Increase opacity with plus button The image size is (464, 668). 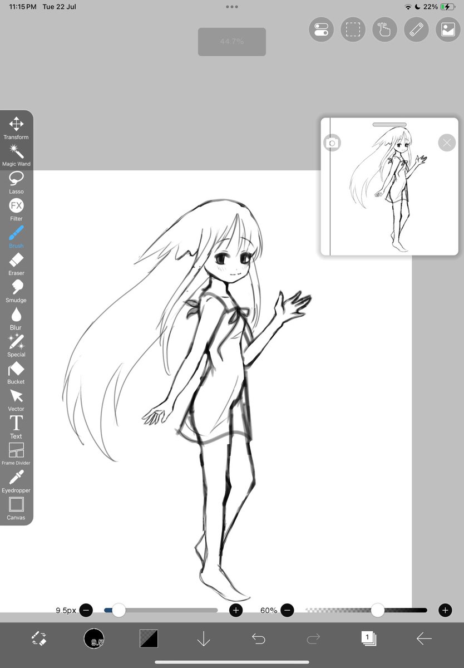[445, 610]
